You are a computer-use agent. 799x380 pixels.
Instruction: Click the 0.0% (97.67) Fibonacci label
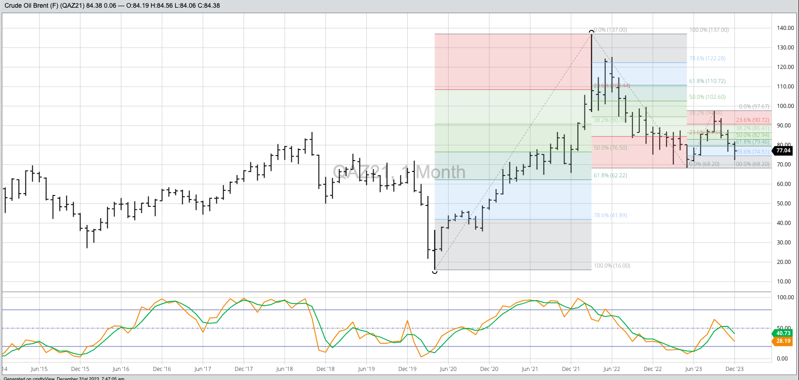coord(754,107)
